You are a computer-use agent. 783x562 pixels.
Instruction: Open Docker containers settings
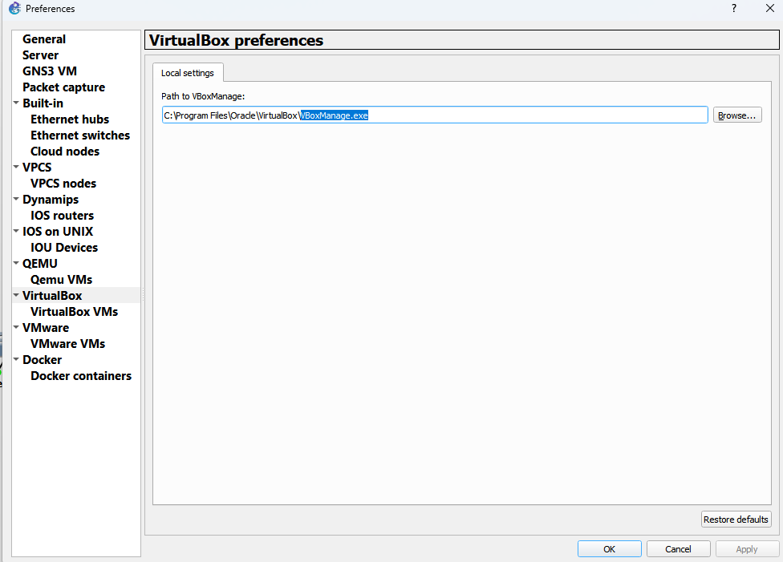[81, 375]
